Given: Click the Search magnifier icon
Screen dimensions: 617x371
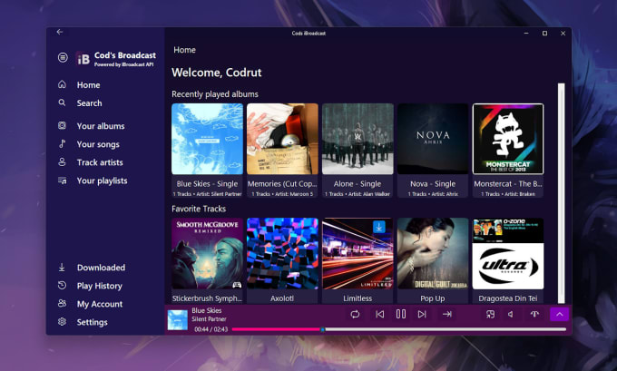Looking at the screenshot, I should (x=63, y=103).
